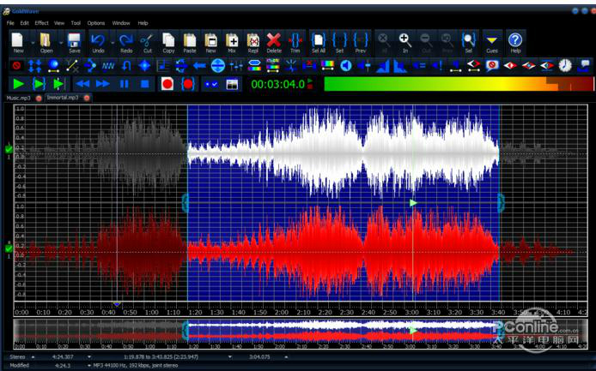This screenshot has width=596, height=371.
Task: Click the green playback position marker in waveform
Action: point(413,203)
